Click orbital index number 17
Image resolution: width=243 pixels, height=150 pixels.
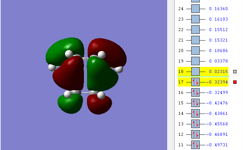[x=181, y=82]
